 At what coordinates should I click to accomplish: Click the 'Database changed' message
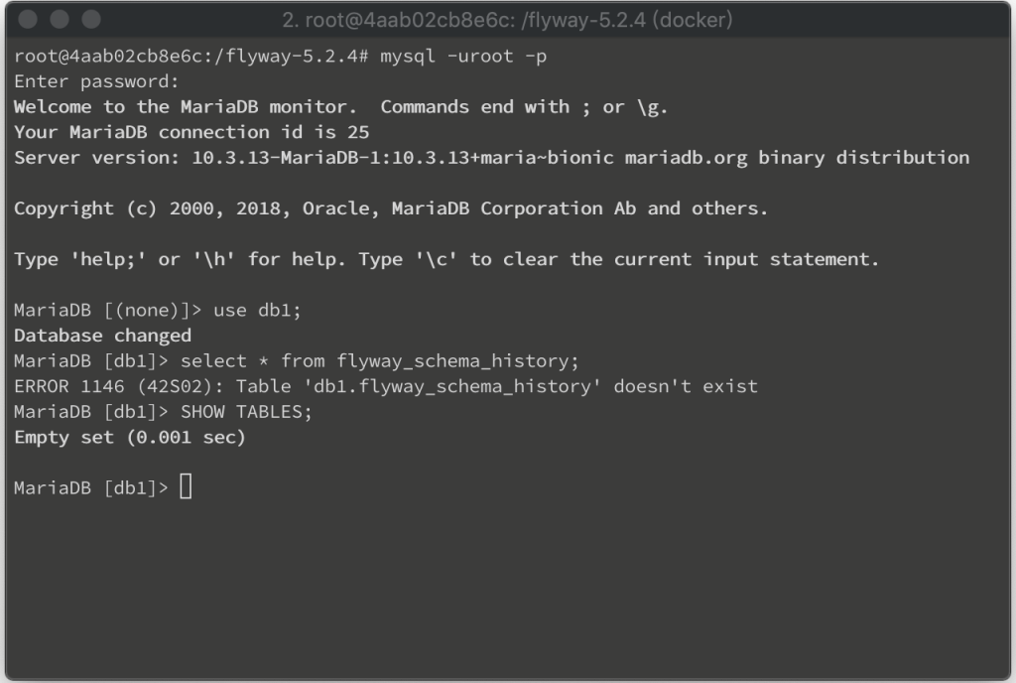pos(103,336)
